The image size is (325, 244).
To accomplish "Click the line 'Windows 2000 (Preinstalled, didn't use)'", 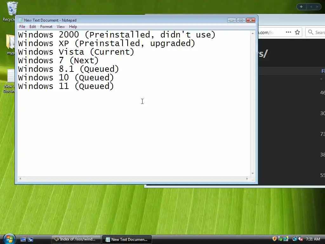I will (117, 35).
